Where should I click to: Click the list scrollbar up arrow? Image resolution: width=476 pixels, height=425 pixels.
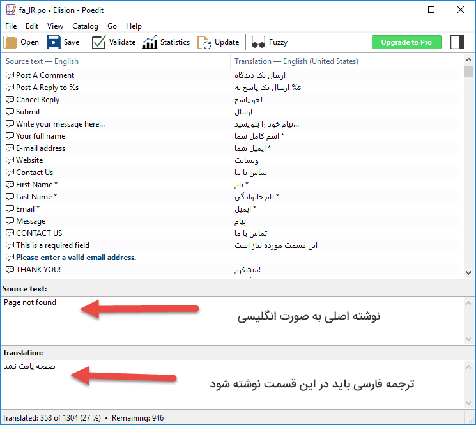tap(468, 59)
